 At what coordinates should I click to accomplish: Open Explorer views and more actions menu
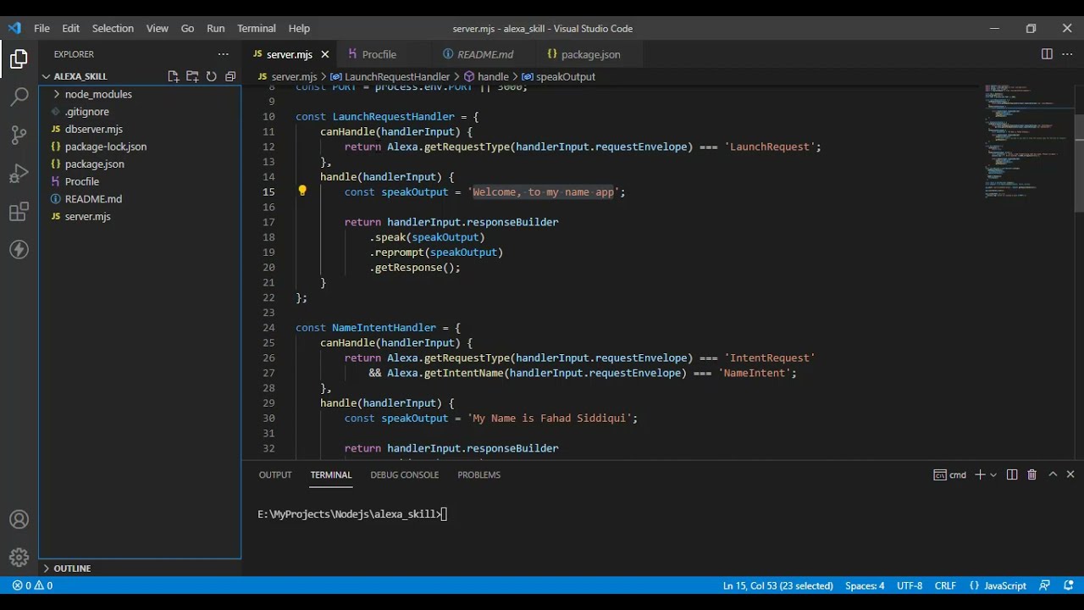(x=223, y=54)
